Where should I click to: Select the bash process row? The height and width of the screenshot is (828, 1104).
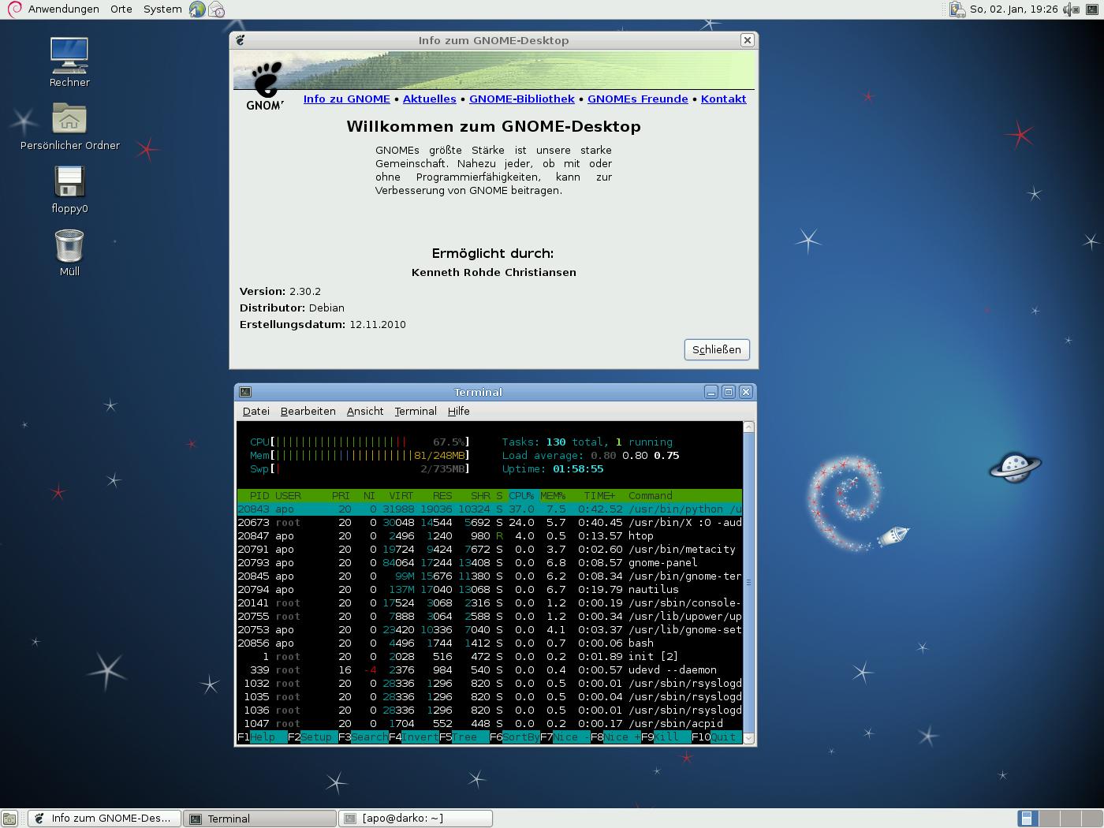pos(490,643)
